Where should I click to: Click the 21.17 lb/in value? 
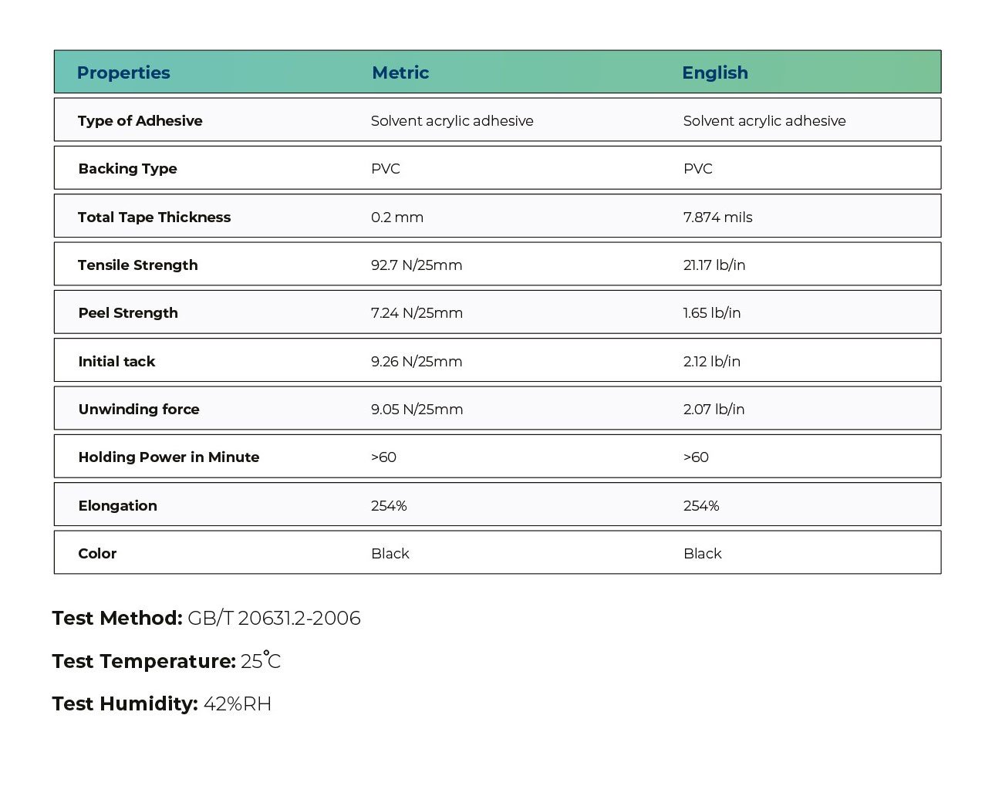point(714,265)
